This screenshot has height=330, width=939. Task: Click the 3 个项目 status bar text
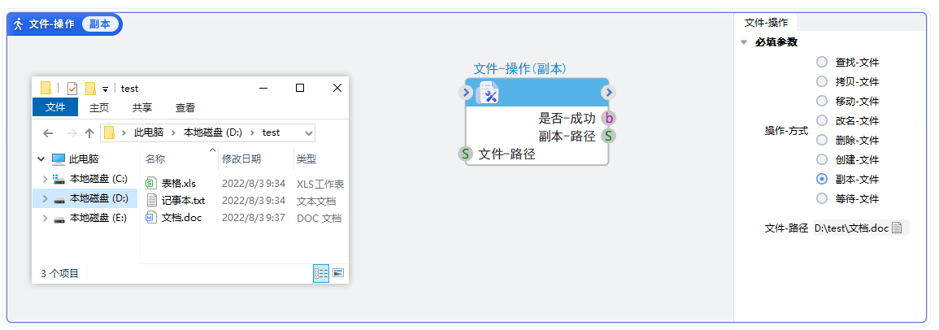[x=60, y=274]
